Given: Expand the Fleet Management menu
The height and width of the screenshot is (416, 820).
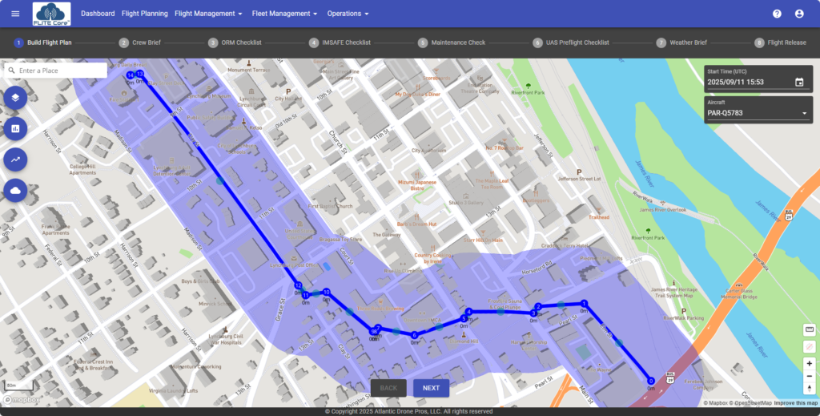Looking at the screenshot, I should (x=287, y=14).
